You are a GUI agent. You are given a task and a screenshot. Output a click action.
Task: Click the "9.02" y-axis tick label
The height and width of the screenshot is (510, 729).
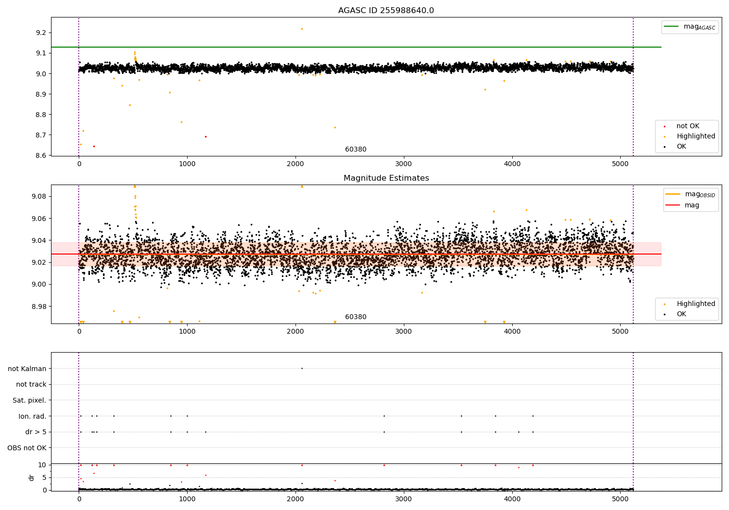pyautogui.click(x=39, y=262)
